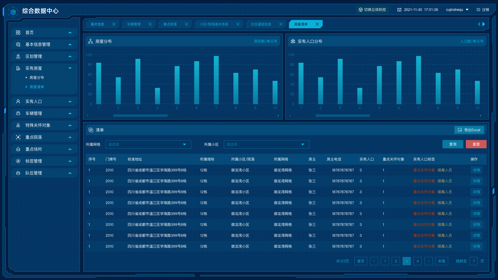Click the 切换立体防控 label
The height and width of the screenshot is (280, 498).
click(x=375, y=10)
